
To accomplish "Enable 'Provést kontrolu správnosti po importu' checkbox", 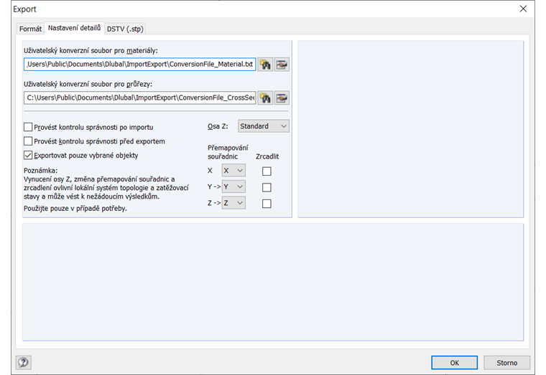I will (x=28, y=127).
